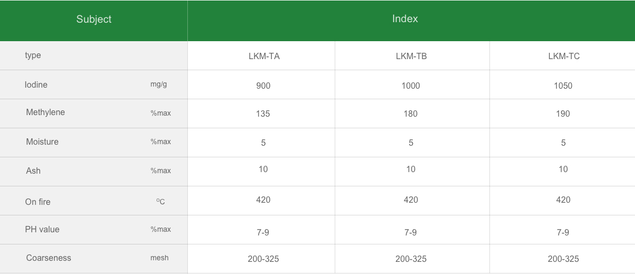
Task: Select the LKM-TB type cell
Action: pos(411,56)
